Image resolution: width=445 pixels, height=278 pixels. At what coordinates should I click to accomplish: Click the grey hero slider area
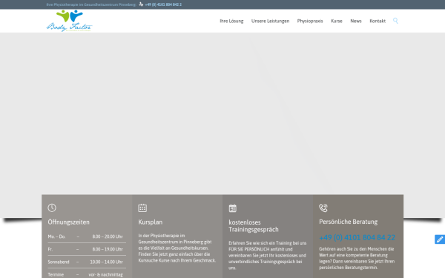pyautogui.click(x=222, y=113)
